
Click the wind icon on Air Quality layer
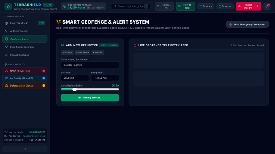tap(6, 78)
